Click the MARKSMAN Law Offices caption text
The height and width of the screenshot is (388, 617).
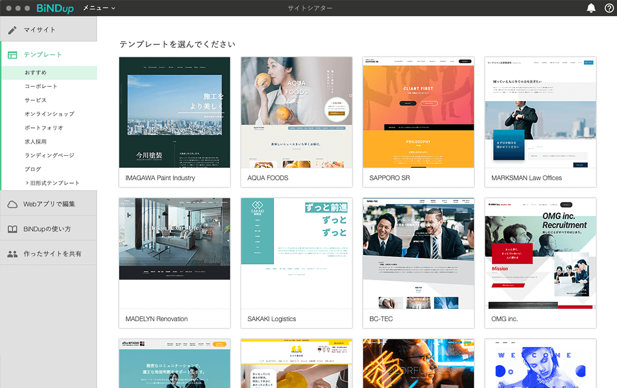(x=527, y=178)
